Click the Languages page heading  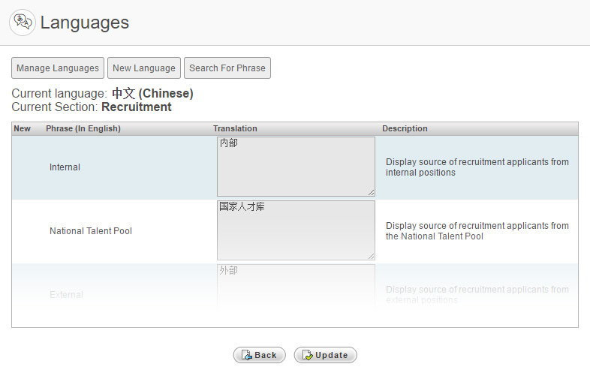85,23
